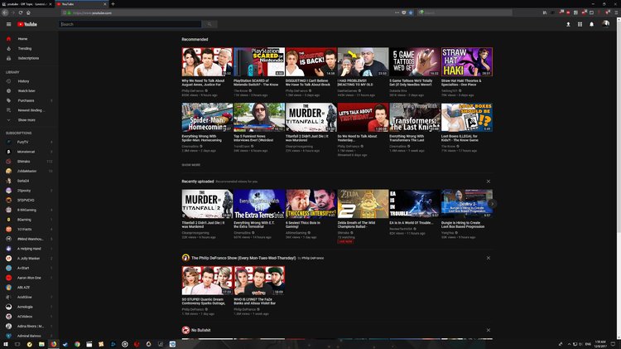621x349 pixels.
Task: Dismiss Recently uploaded section
Action: [489, 182]
